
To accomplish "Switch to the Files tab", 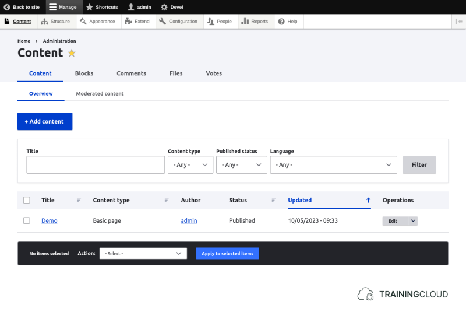I will [176, 73].
